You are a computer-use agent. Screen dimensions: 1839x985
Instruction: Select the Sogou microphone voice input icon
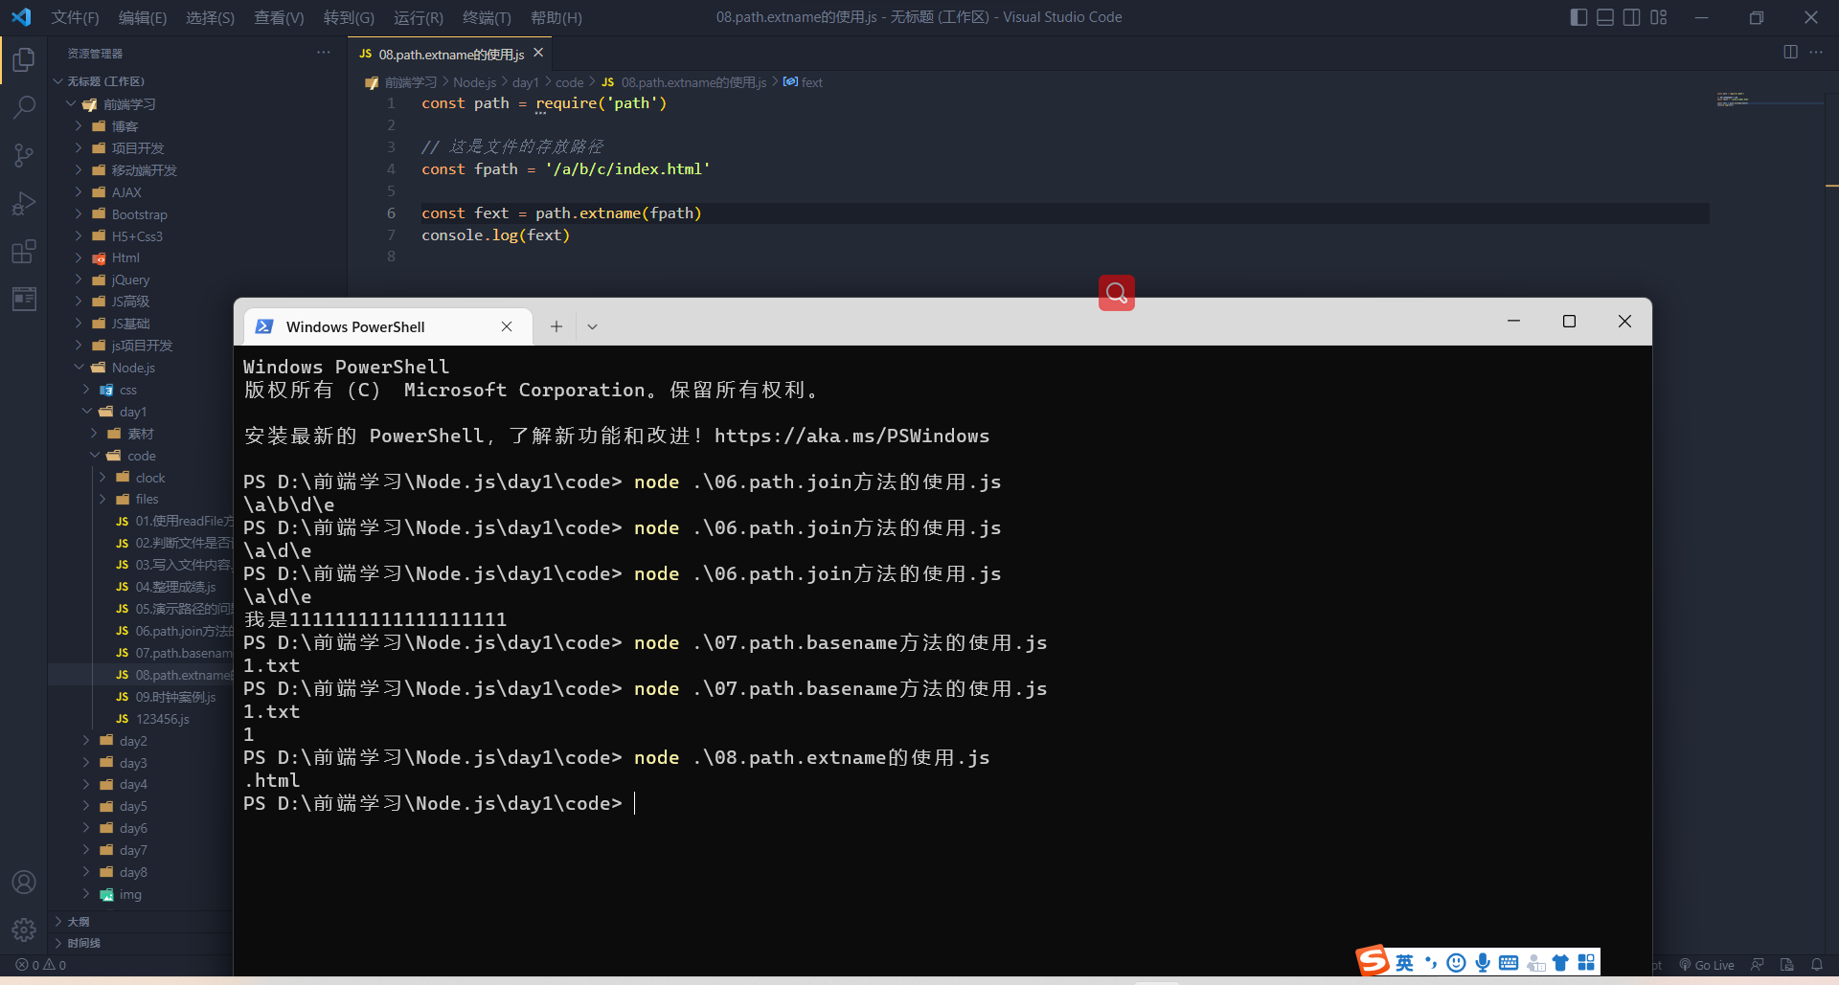1482,962
